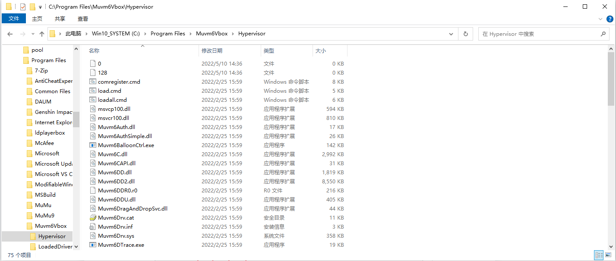Select the Genshin Impac folder in the tree
This screenshot has width=616, height=261.
point(54,112)
